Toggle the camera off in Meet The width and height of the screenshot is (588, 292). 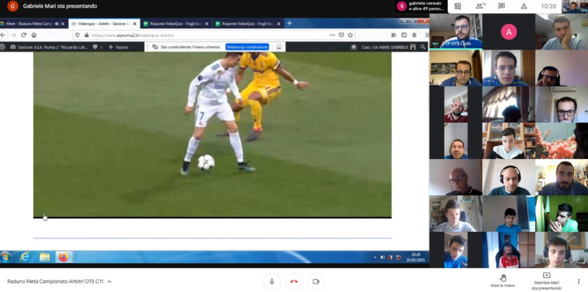click(x=316, y=282)
